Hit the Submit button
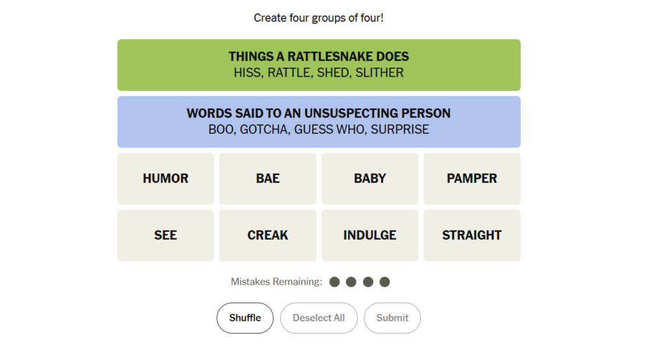 tap(392, 318)
